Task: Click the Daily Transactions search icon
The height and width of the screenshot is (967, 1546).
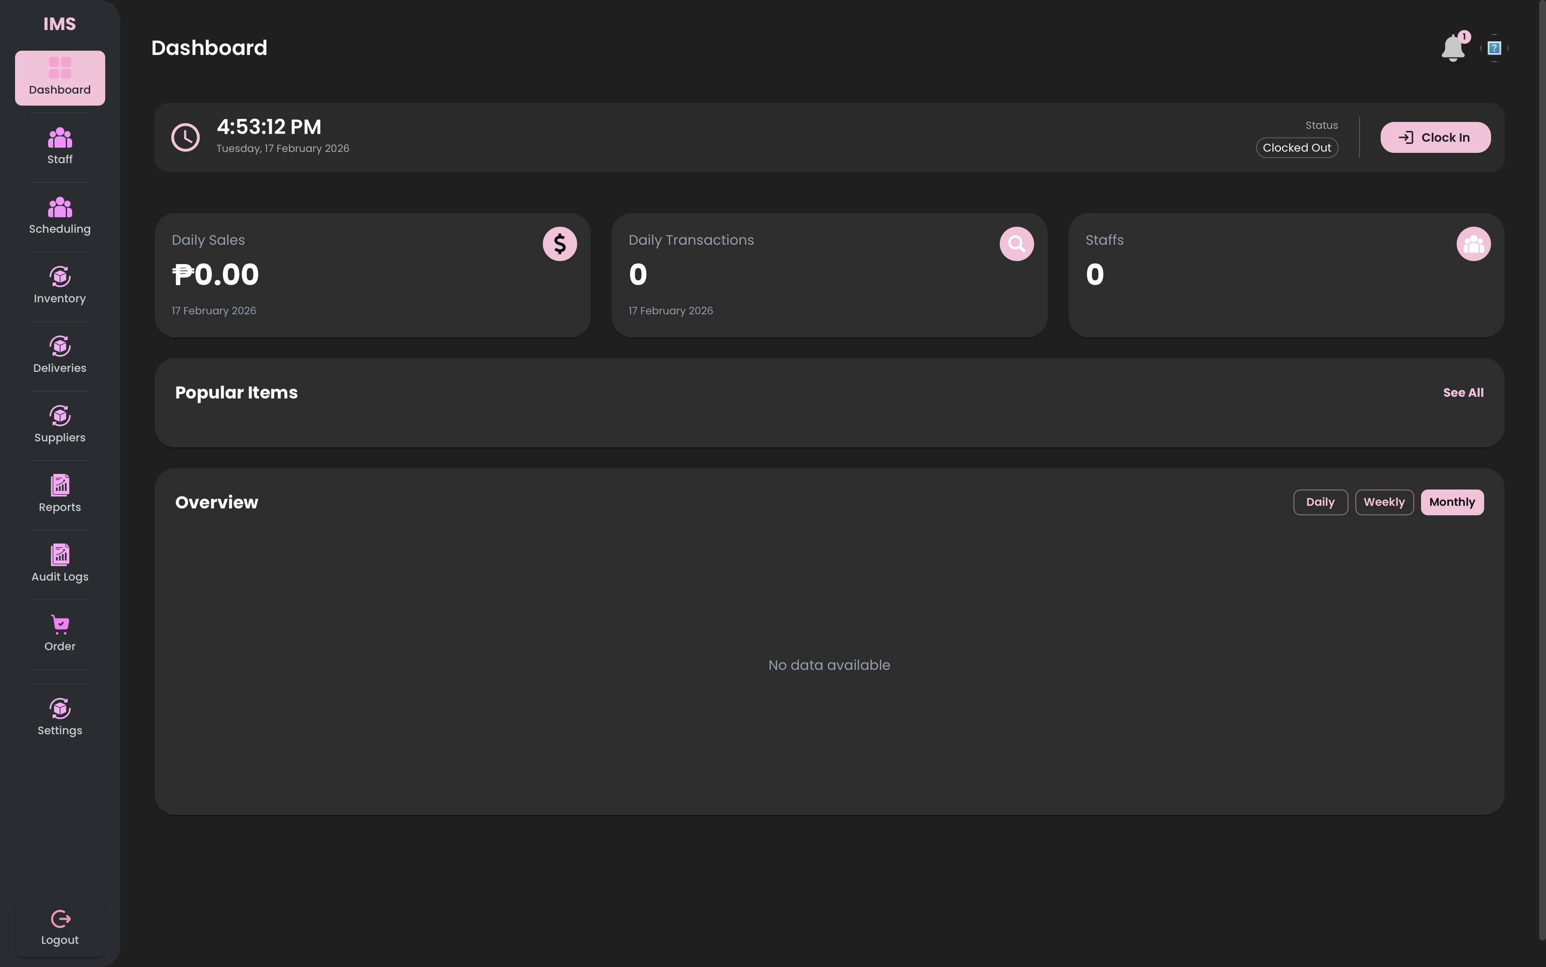Action: pos(1016,243)
